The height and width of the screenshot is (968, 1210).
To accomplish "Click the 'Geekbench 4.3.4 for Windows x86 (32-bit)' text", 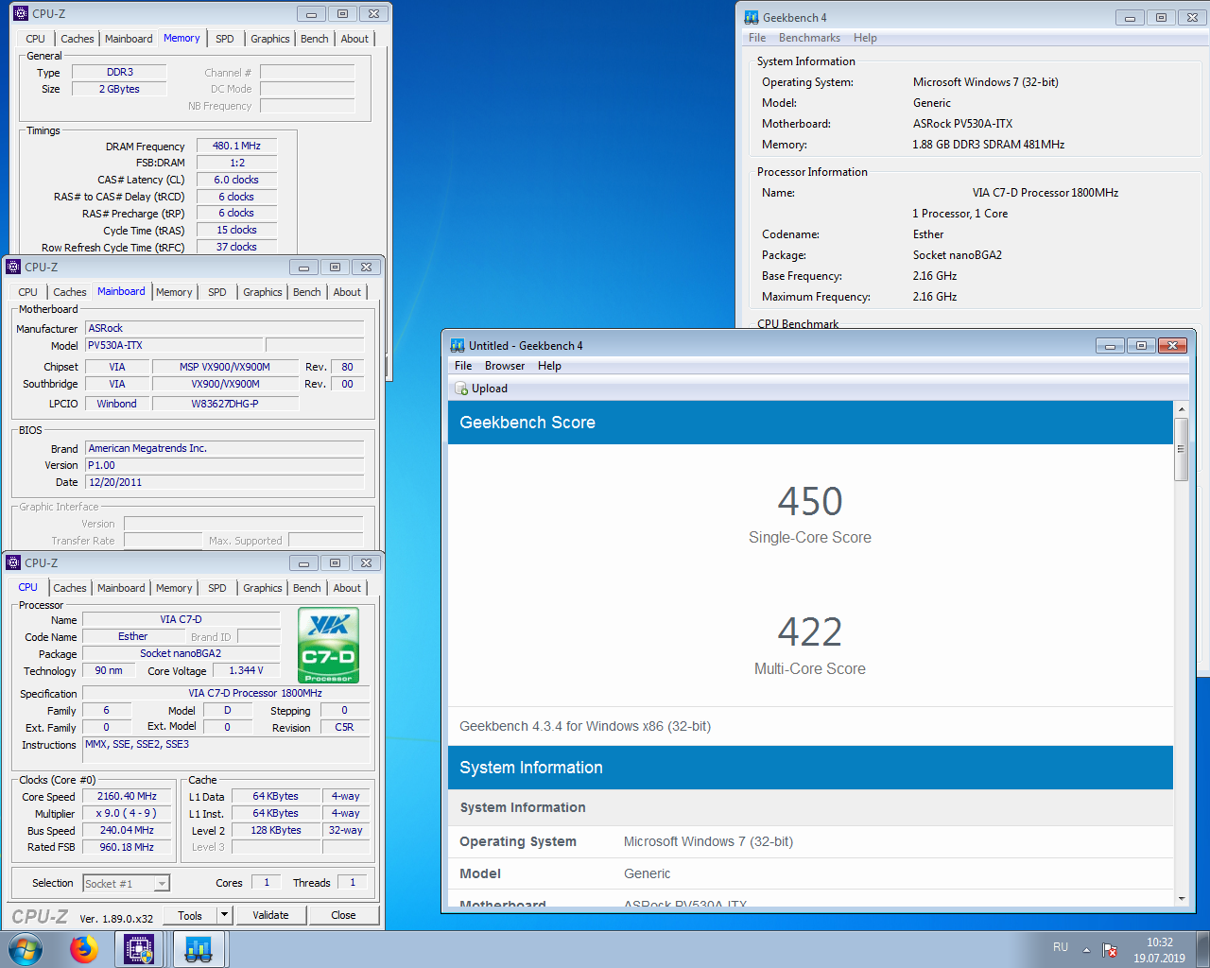I will click(x=585, y=726).
